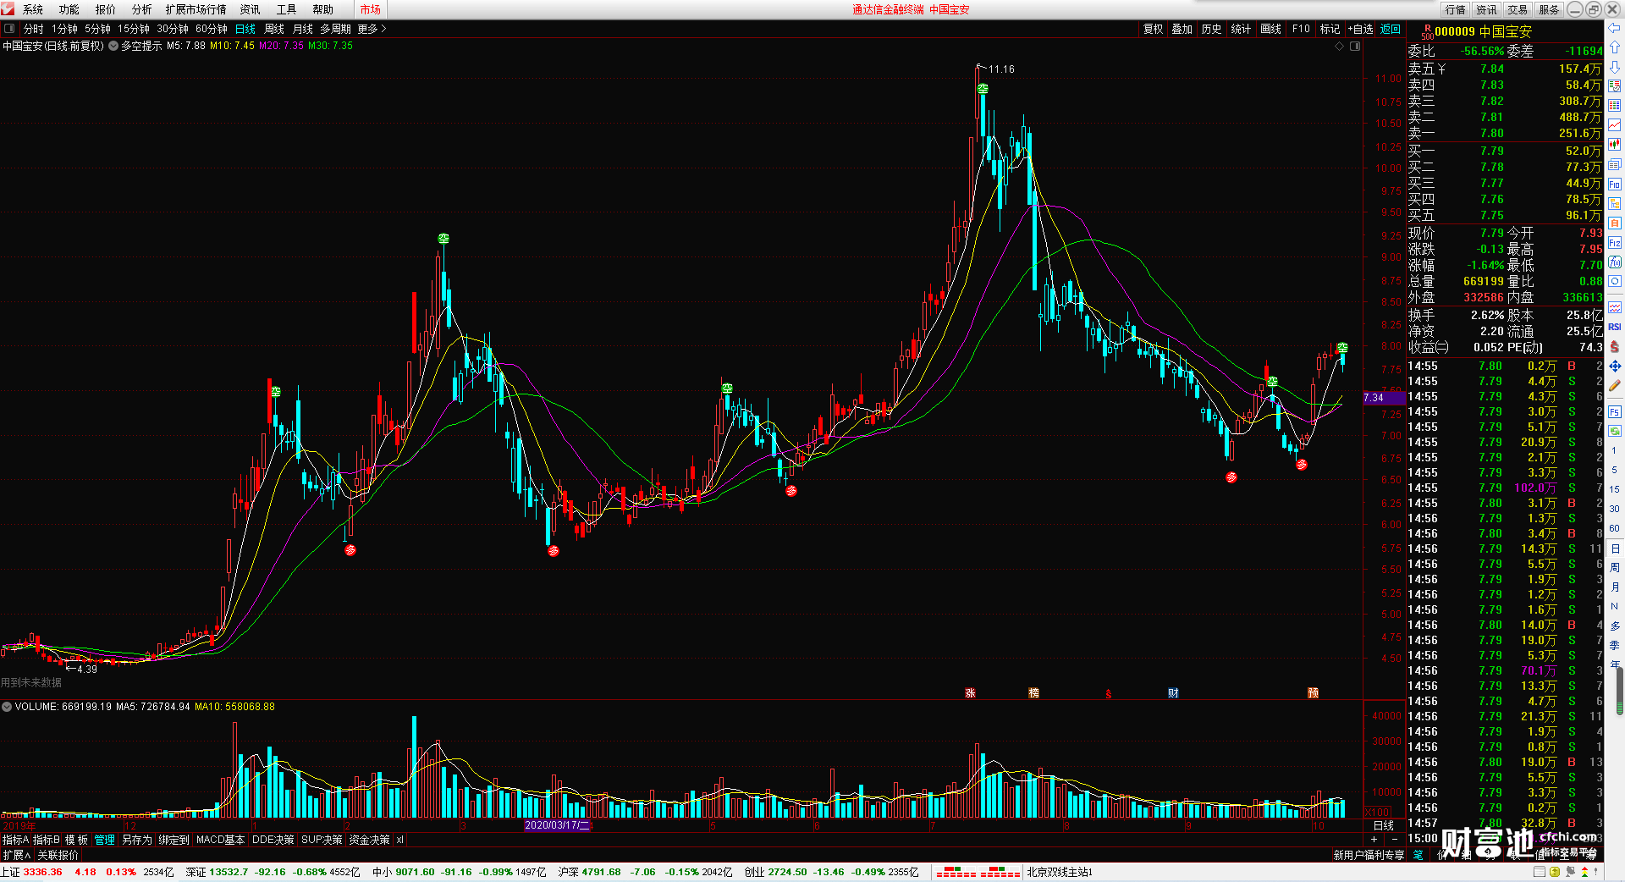
Task: Click the circle icon below f(x)
Action: [x=1615, y=281]
